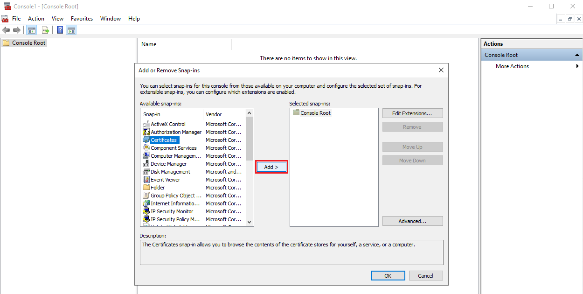The image size is (583, 294).
Task: Toggle the Show/Hide Action Pane toolbar icon
Action: pos(71,30)
